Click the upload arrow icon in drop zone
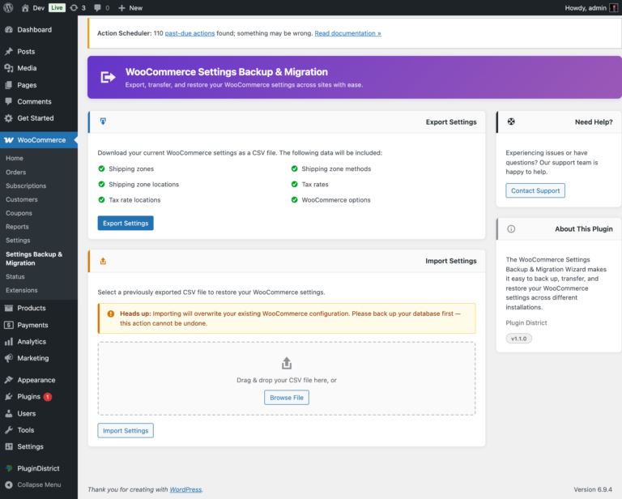This screenshot has width=622, height=499. (287, 363)
